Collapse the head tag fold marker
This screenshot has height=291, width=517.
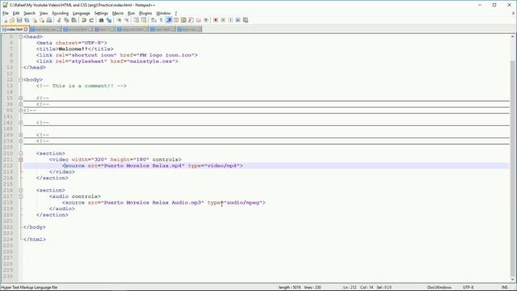coord(21,36)
